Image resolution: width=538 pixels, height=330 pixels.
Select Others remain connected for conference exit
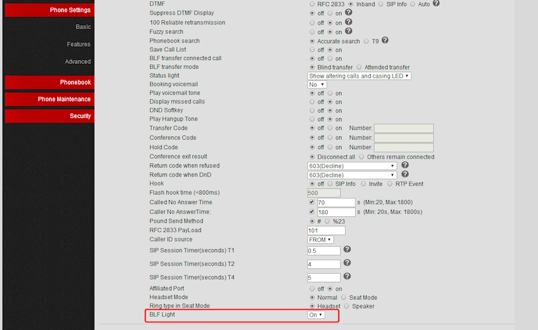click(361, 157)
